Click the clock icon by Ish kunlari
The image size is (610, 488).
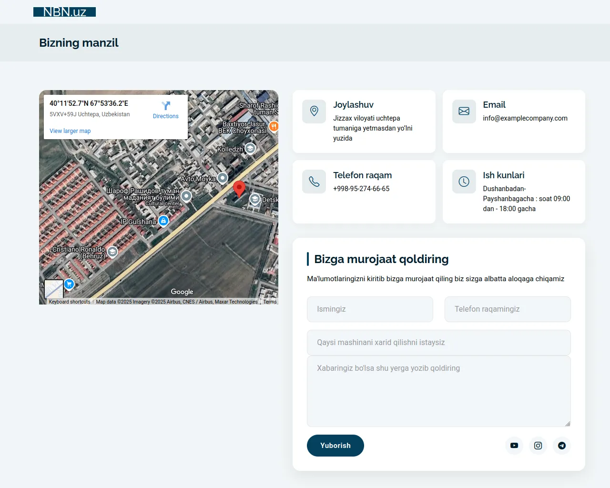[x=464, y=182]
